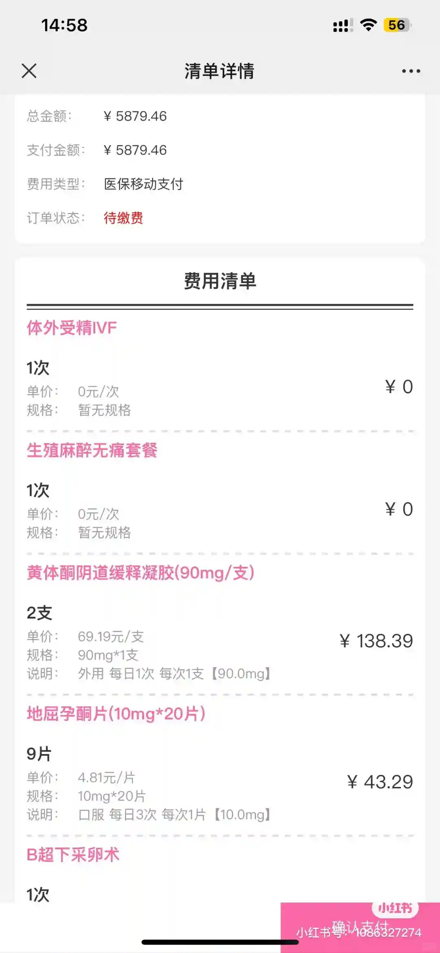Tap 黄体酮阴道缓释凝胶(90mg/支) item title

[x=141, y=573]
